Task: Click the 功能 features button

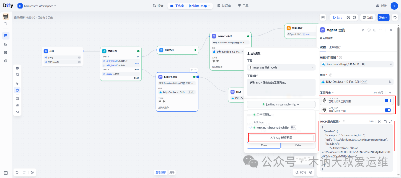Action: 368,18
